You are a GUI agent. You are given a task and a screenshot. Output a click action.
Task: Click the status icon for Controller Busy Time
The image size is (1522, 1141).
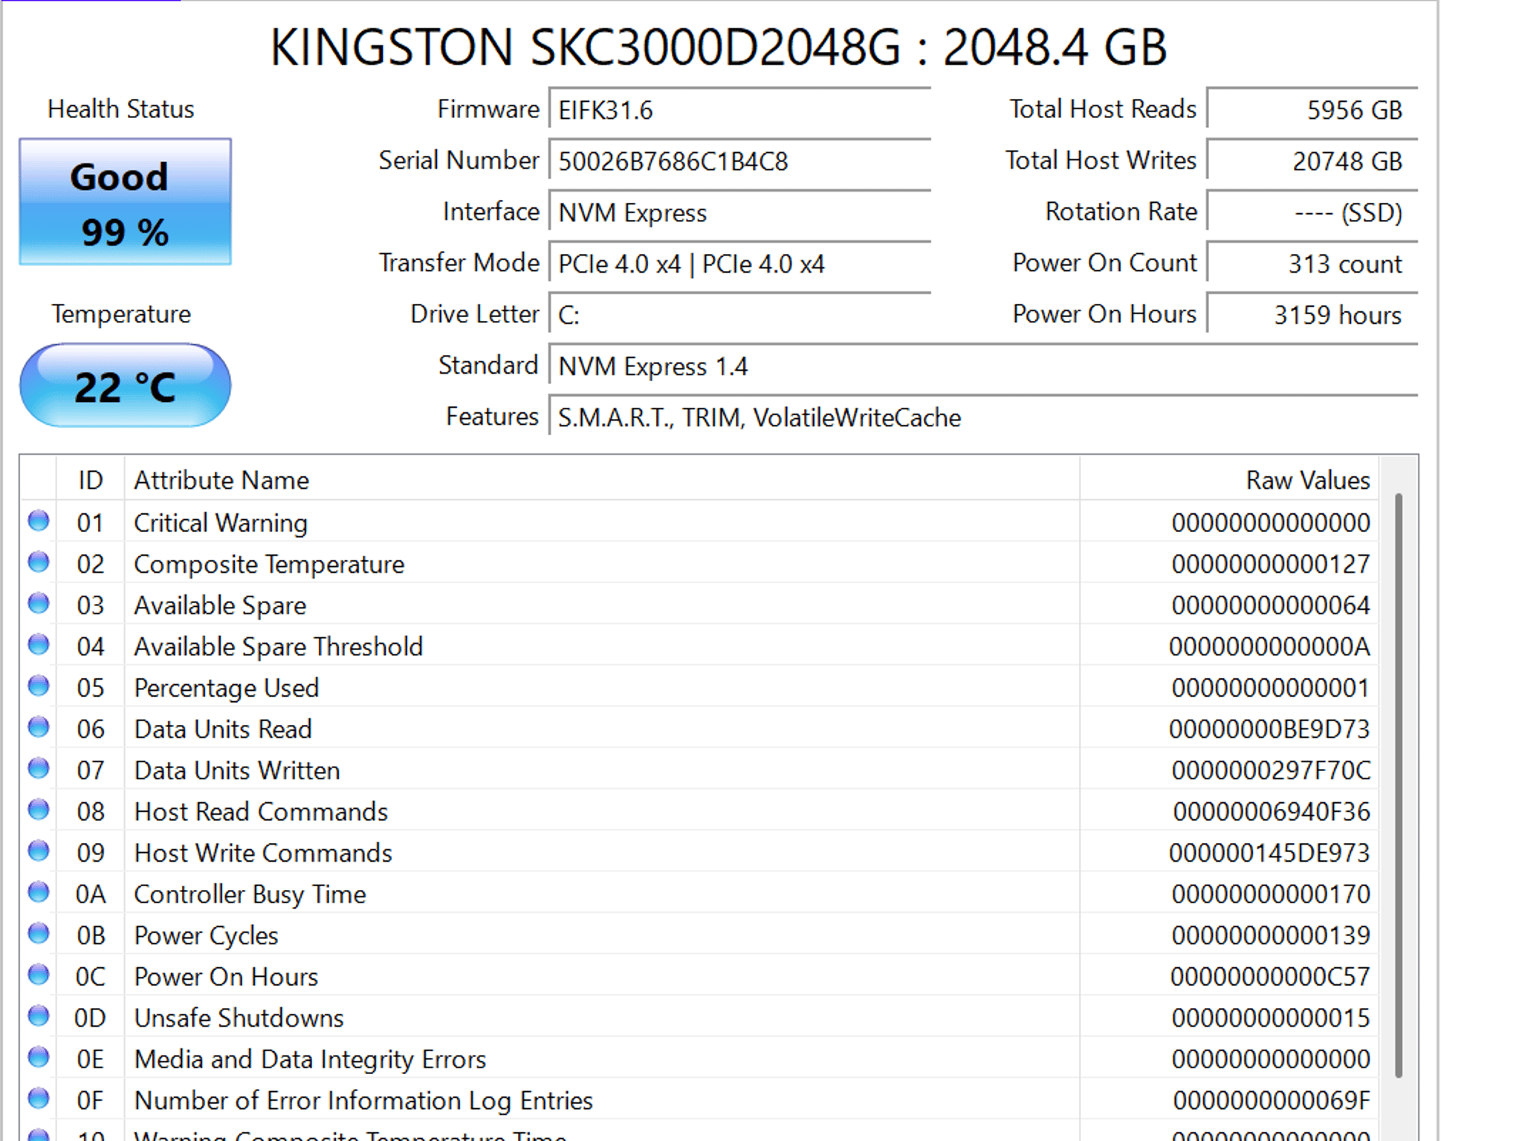click(x=39, y=892)
